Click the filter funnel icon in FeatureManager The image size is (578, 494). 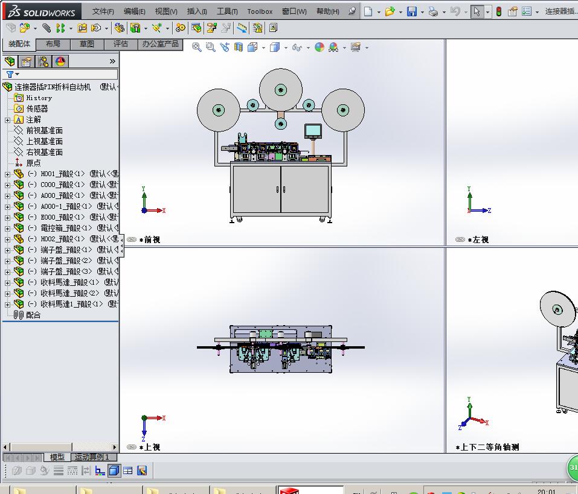tap(10, 74)
